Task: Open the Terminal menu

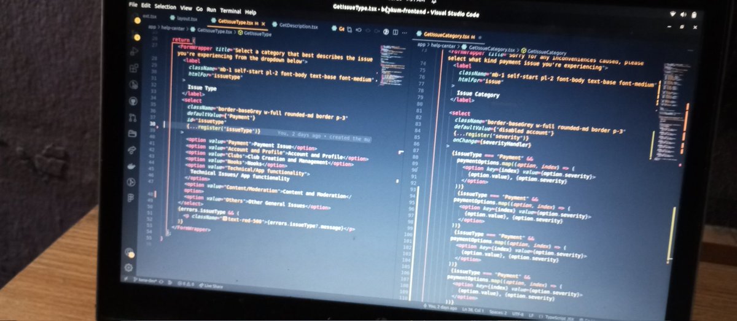Action: click(231, 10)
